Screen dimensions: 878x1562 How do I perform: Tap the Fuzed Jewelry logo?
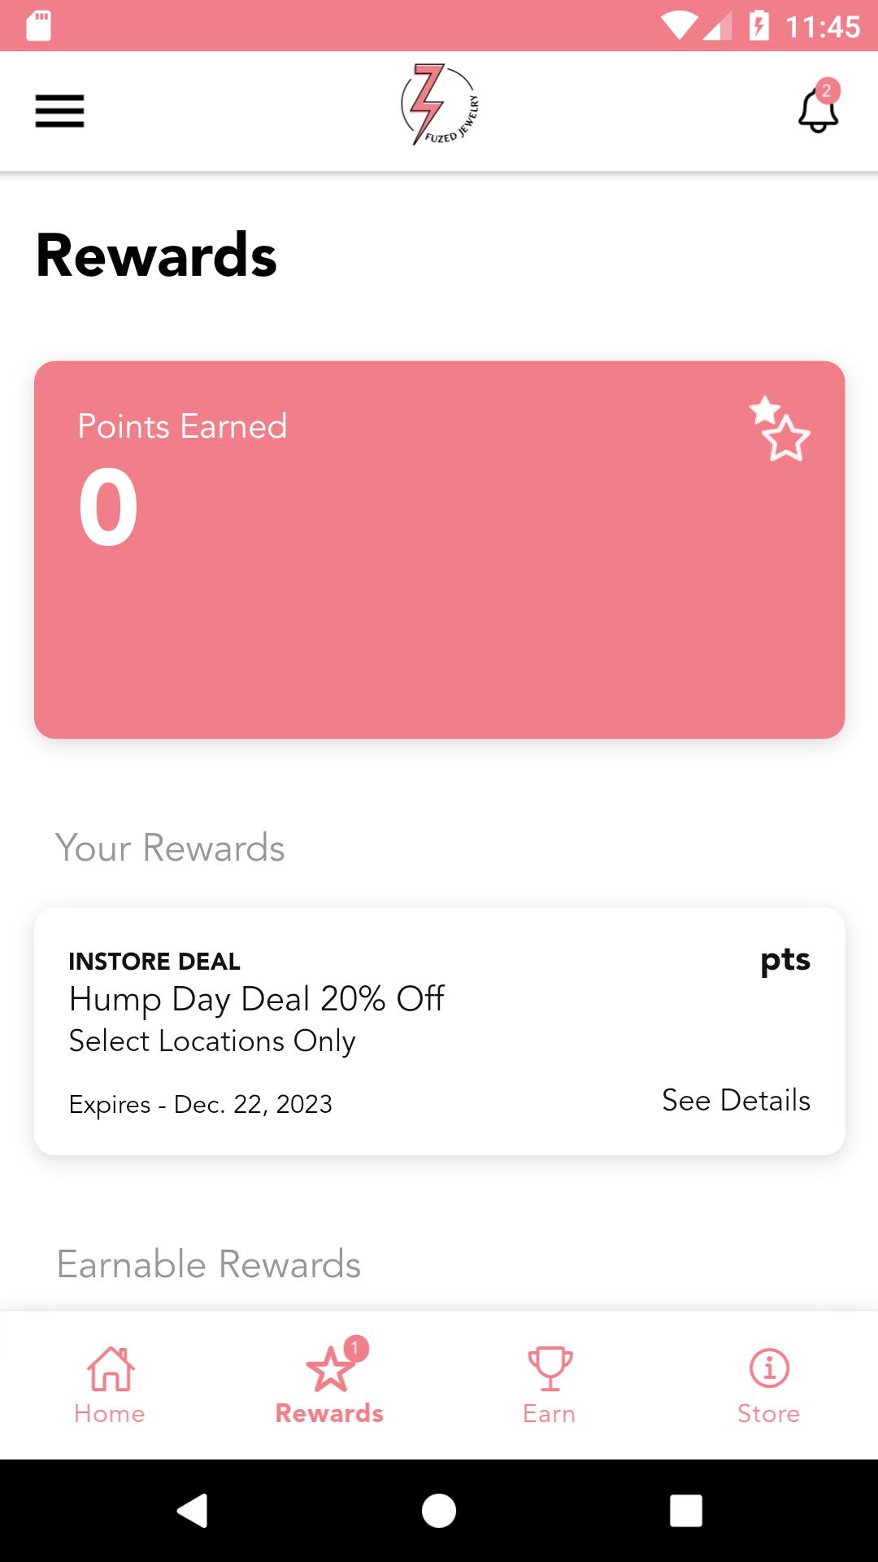(x=439, y=105)
